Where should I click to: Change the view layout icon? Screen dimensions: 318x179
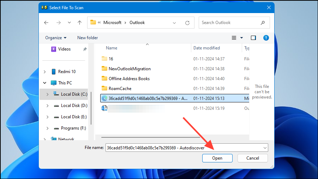coord(234,38)
